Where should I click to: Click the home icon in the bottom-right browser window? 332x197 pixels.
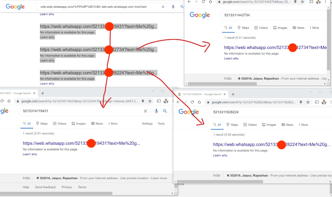pos(199,102)
